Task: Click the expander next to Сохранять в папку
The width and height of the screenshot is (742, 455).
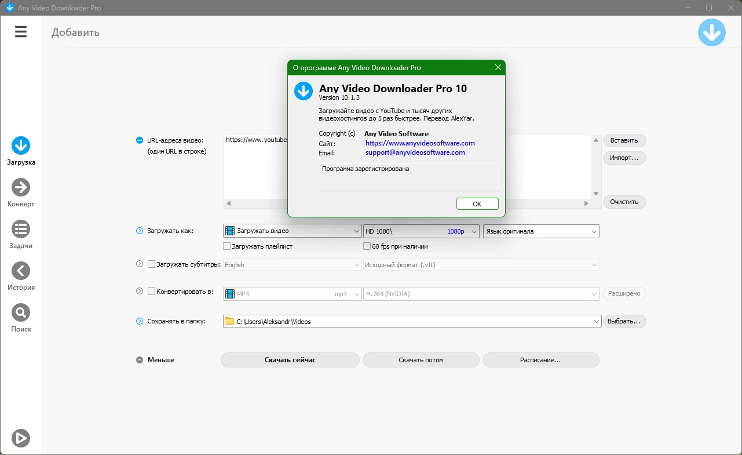Action: pos(140,321)
